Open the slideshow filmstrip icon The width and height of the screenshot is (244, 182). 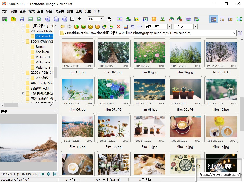point(120,19)
